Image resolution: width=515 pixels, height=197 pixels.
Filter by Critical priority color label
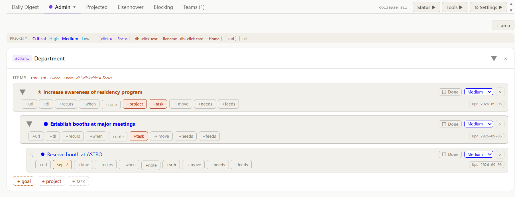click(39, 39)
